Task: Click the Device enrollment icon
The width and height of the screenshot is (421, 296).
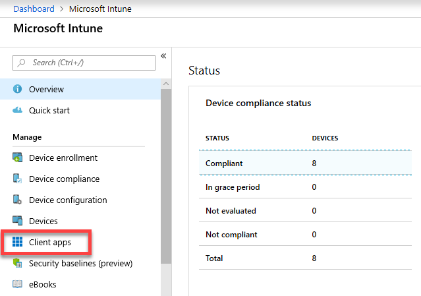Action: [18, 158]
